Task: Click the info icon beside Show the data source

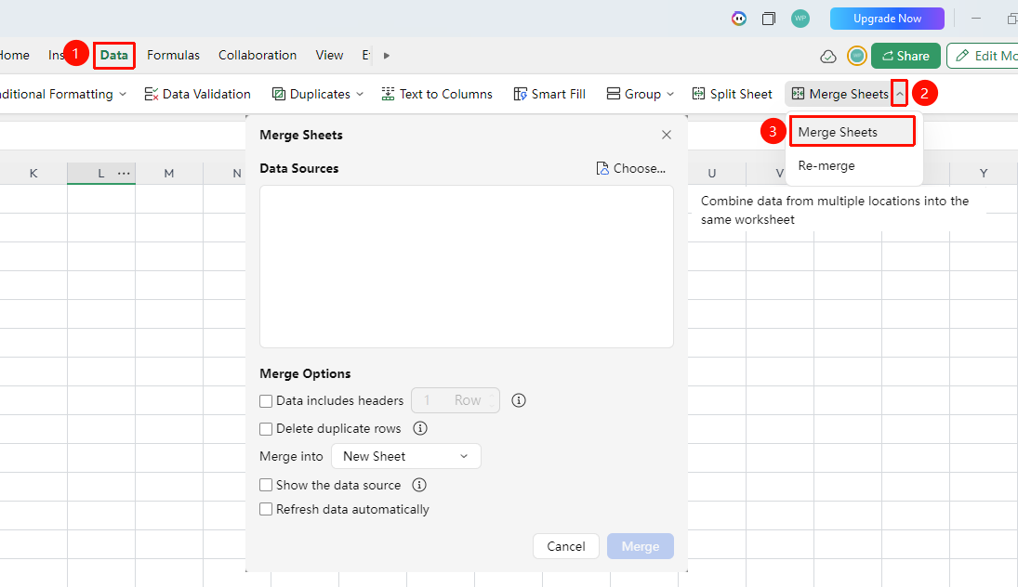Action: (419, 485)
